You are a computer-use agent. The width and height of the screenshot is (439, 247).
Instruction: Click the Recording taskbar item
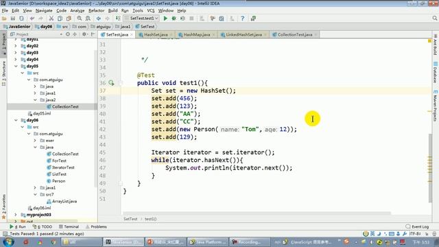pos(250,242)
